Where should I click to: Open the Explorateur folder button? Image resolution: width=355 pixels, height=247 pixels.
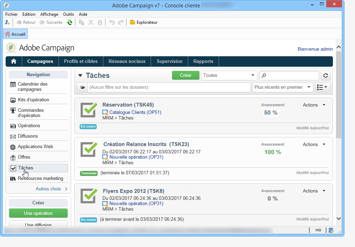[x=144, y=22]
